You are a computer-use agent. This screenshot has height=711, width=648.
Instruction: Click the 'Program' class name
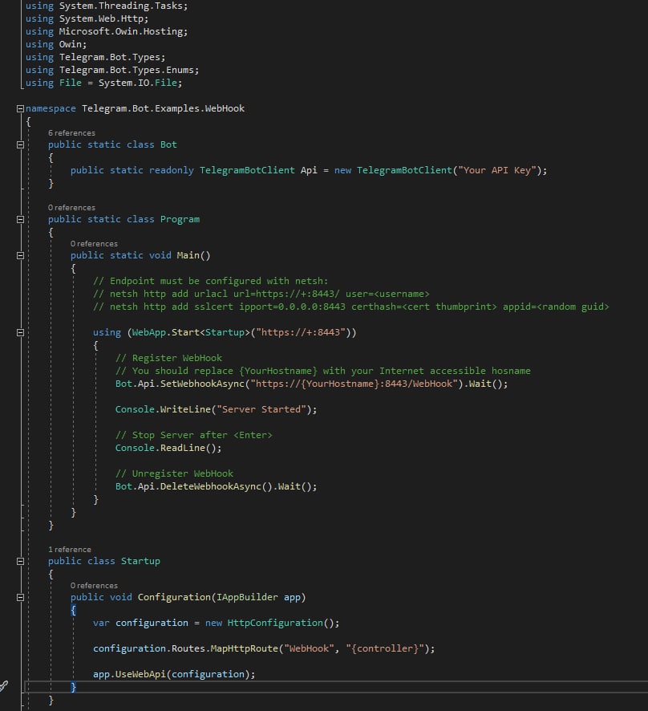coord(180,219)
